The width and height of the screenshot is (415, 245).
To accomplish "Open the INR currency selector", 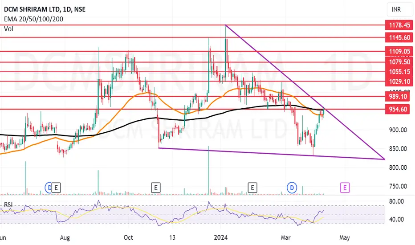I will 399,10.
